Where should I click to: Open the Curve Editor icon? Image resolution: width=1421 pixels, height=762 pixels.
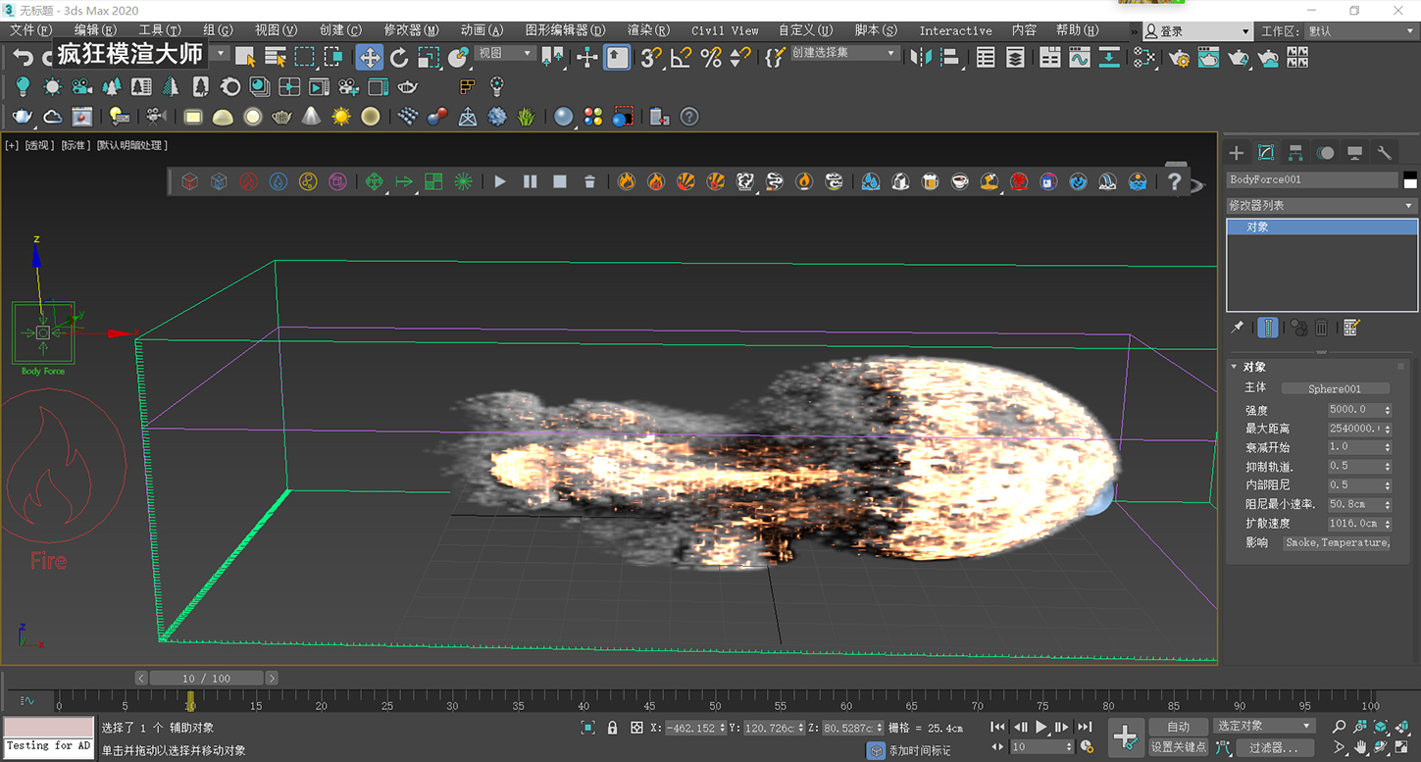tap(1080, 58)
